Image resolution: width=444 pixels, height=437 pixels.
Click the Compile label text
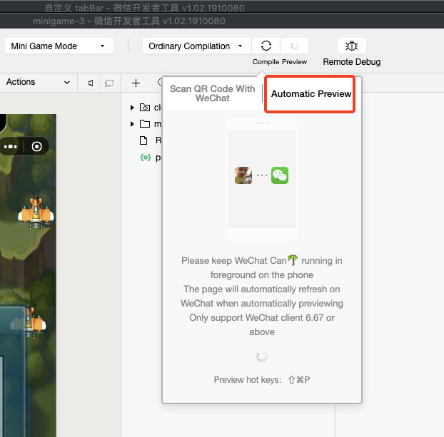tap(266, 61)
